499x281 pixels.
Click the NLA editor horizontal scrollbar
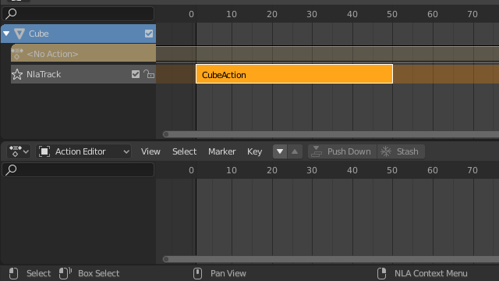pos(331,134)
